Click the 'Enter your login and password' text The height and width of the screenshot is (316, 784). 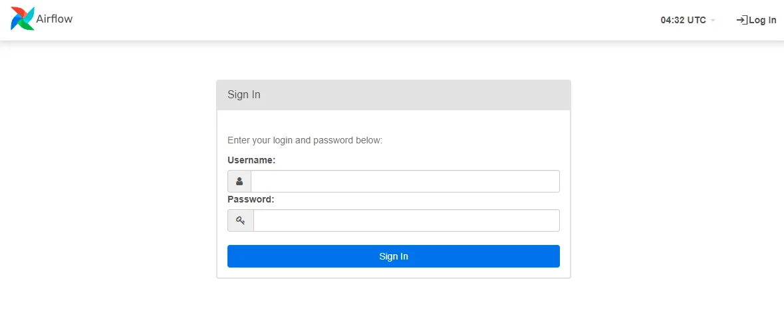(x=305, y=140)
